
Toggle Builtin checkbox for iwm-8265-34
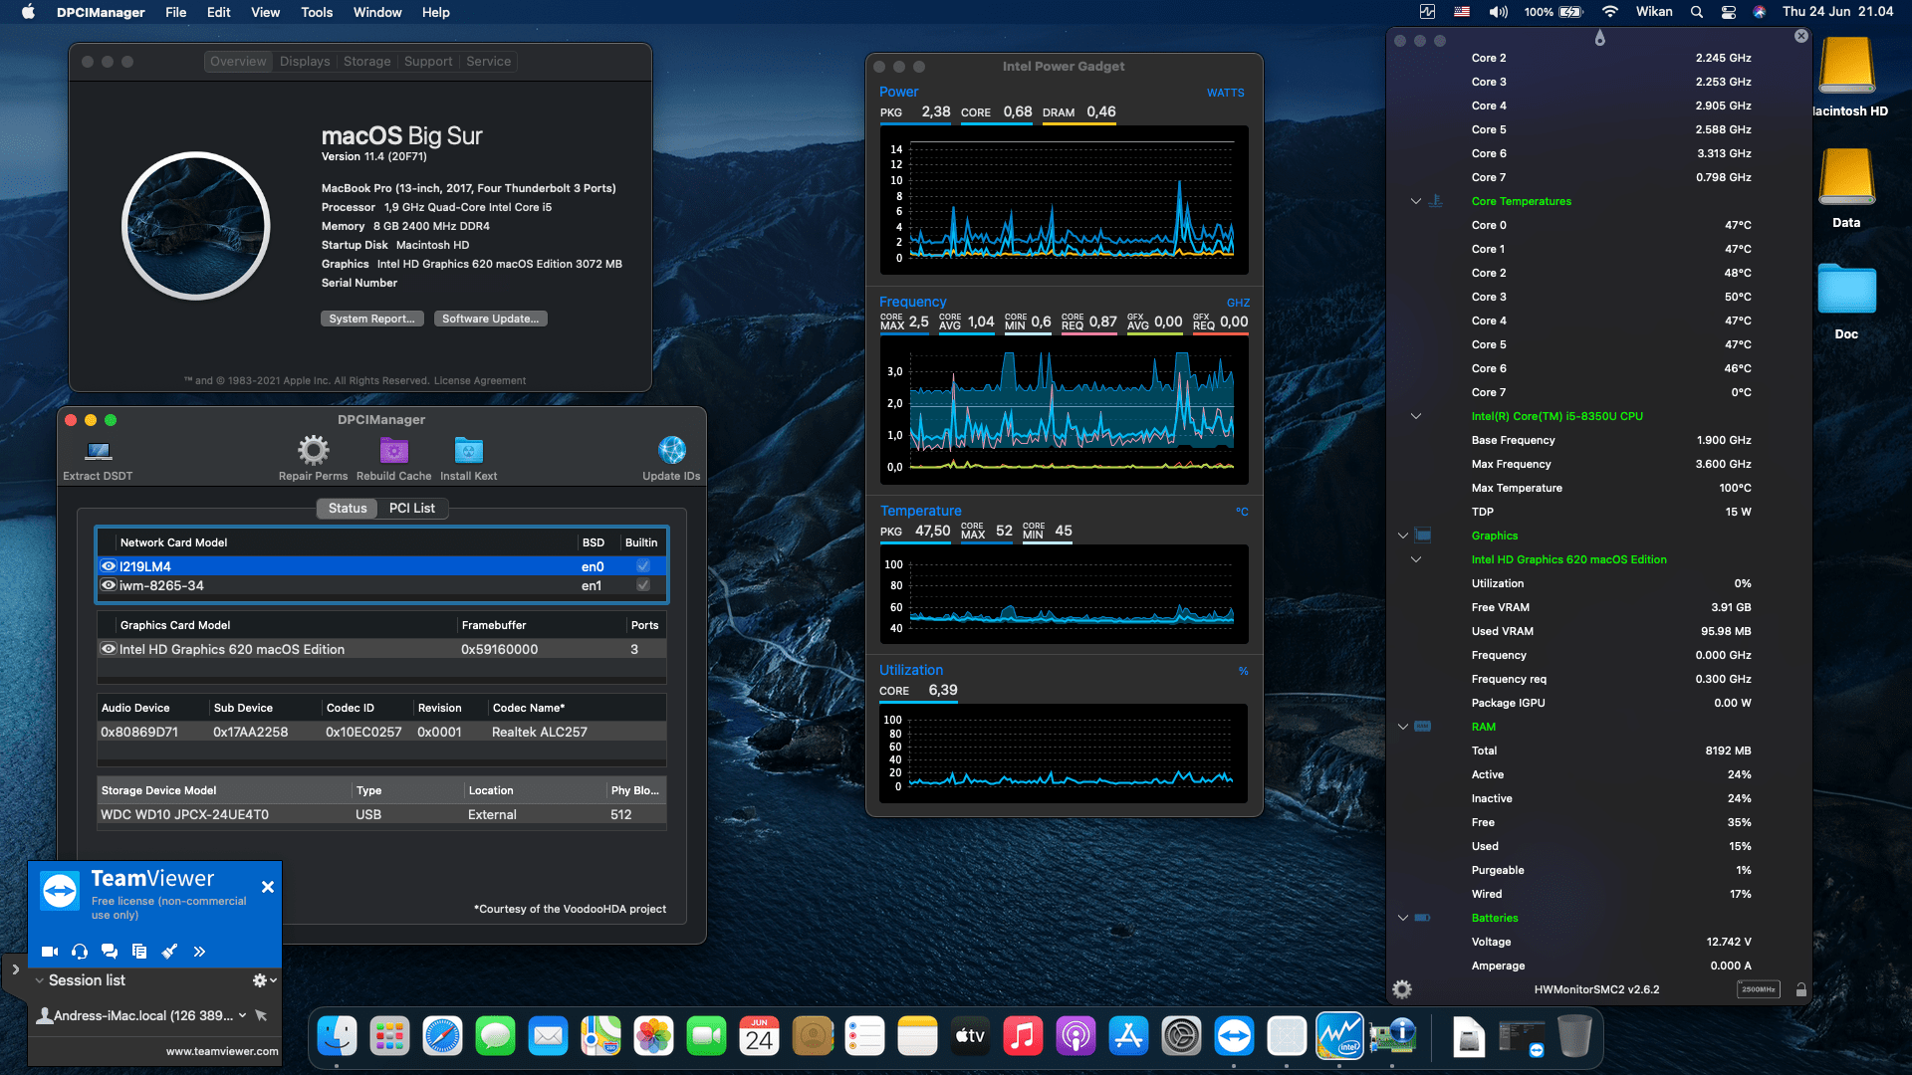tap(643, 585)
